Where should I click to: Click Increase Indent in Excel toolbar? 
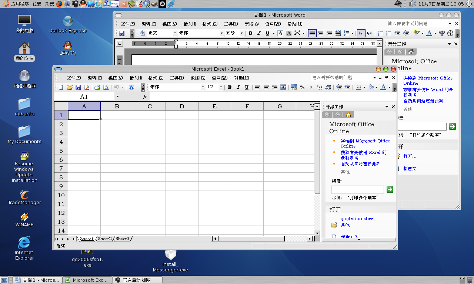click(x=347, y=87)
